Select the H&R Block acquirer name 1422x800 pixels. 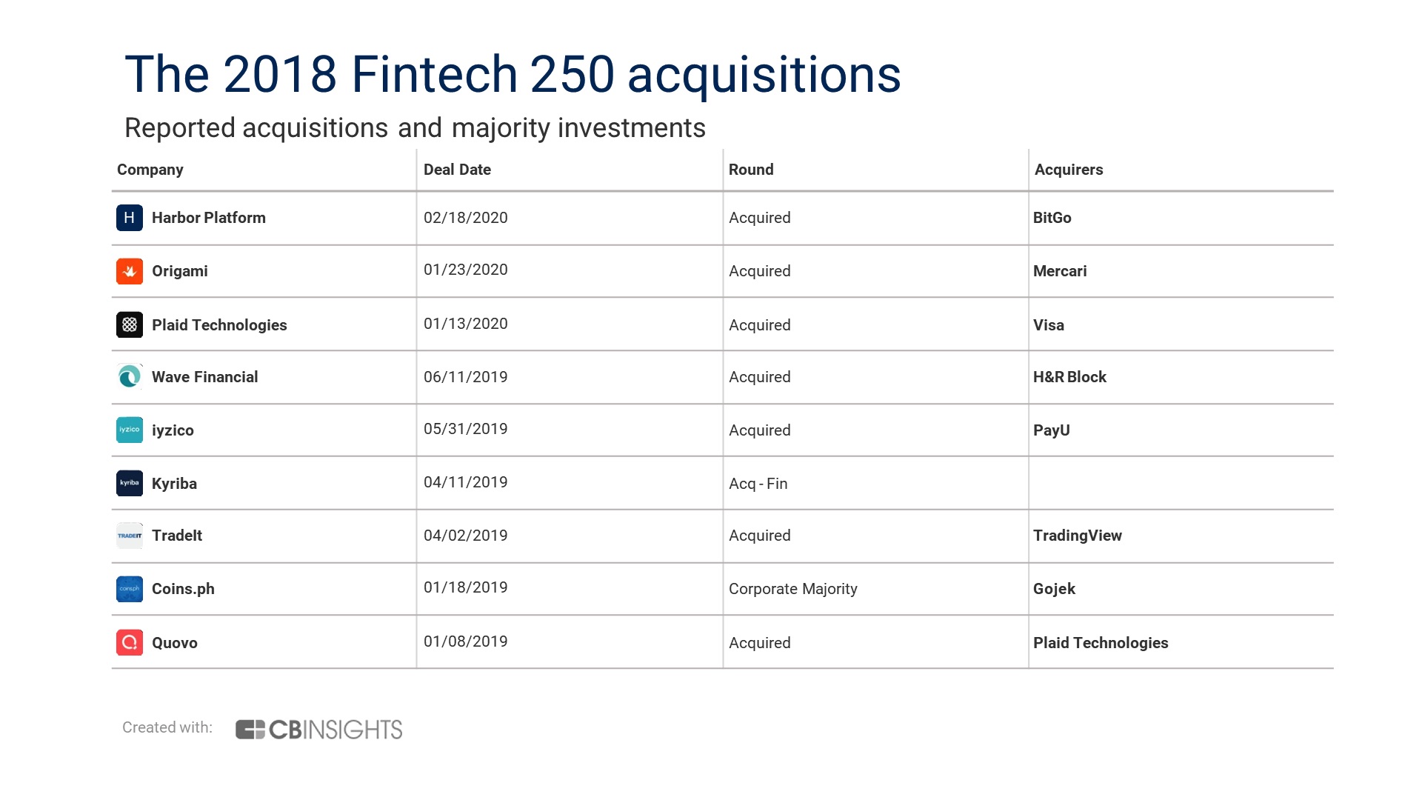tap(1069, 377)
